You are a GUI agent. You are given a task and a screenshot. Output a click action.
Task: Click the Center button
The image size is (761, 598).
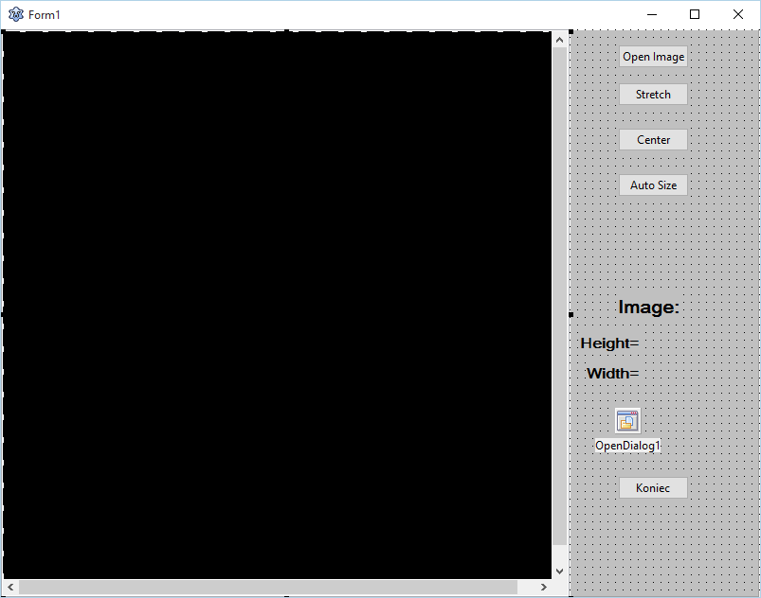point(653,140)
